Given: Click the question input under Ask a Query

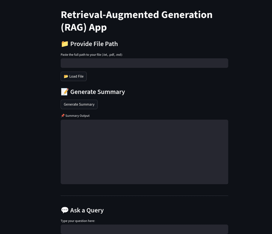Looking at the screenshot, I should (144, 229).
